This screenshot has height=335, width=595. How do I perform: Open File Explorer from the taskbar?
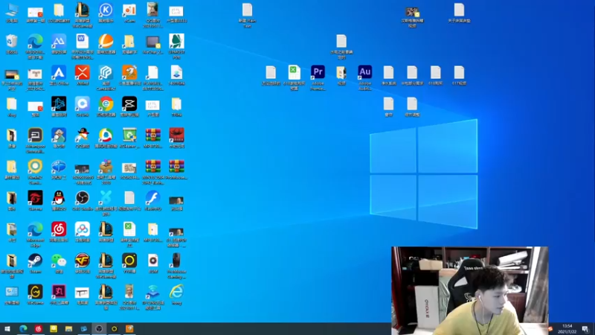[x=68, y=329]
